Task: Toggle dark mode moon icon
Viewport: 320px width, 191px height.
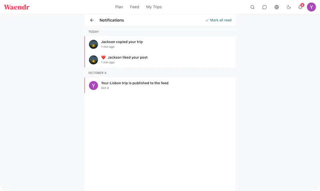Action: pos(288,7)
